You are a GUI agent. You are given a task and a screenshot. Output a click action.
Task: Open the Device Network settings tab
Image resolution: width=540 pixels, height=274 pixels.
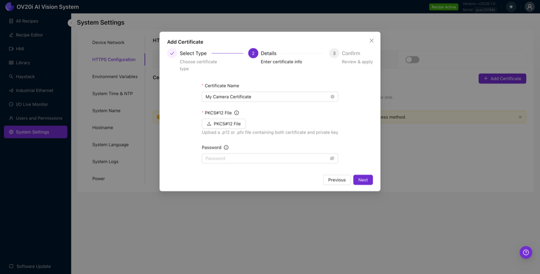tap(108, 42)
